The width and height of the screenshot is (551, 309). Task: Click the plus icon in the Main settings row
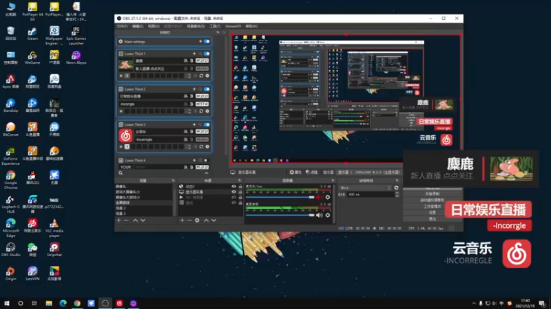200,41
